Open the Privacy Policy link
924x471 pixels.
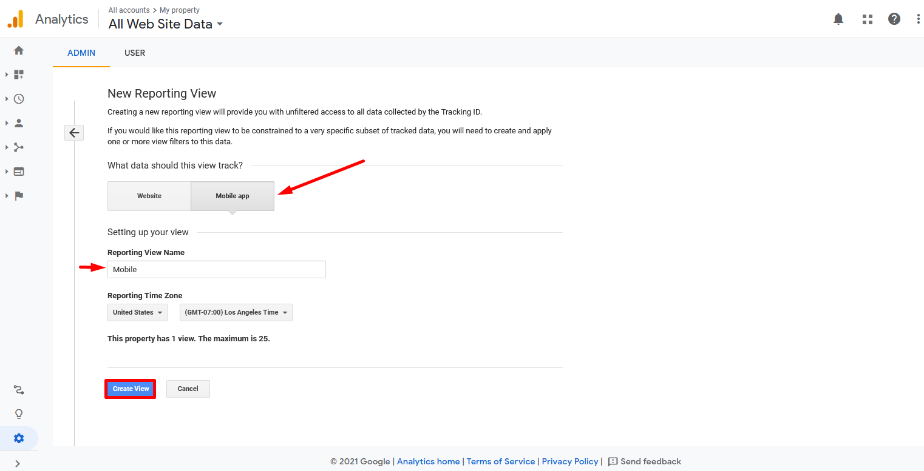coord(570,461)
